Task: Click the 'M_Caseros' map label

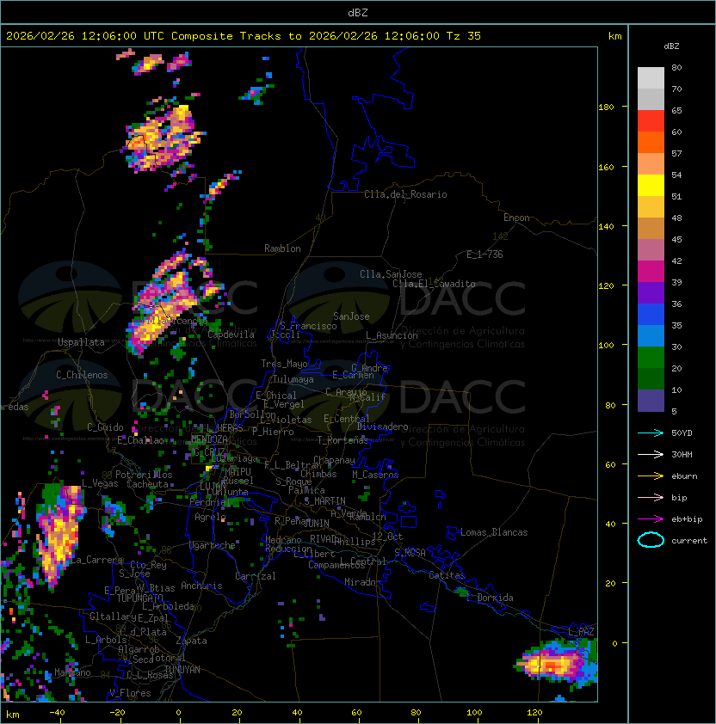Action: pyautogui.click(x=375, y=475)
